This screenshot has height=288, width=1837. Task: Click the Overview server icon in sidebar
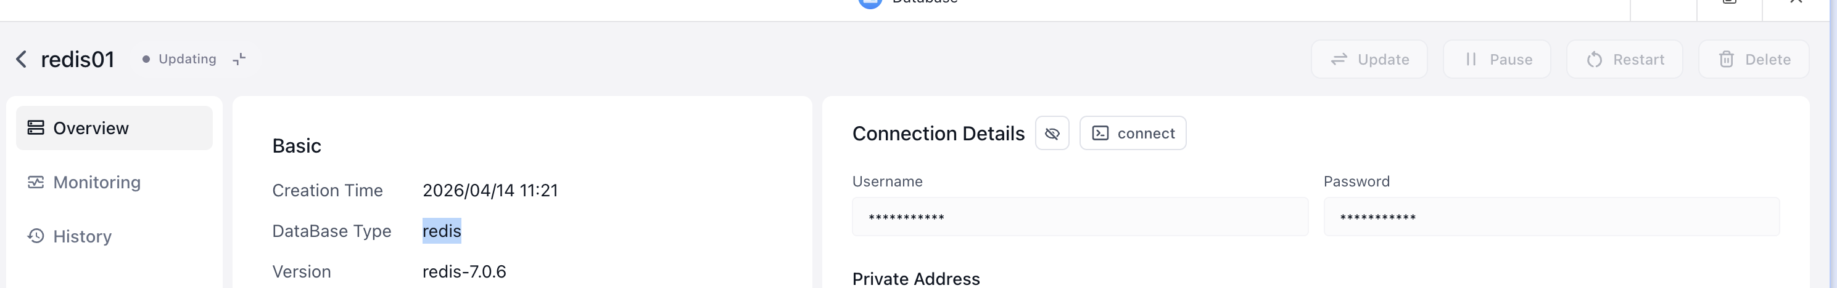[36, 128]
